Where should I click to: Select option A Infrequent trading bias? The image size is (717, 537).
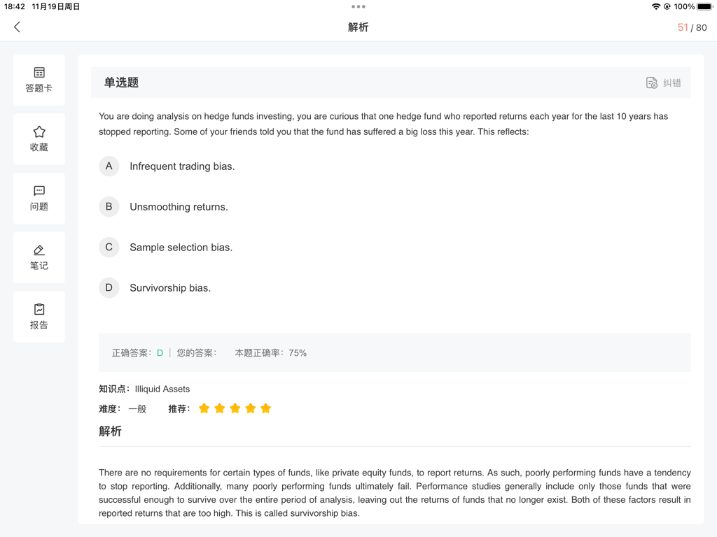pos(109,166)
